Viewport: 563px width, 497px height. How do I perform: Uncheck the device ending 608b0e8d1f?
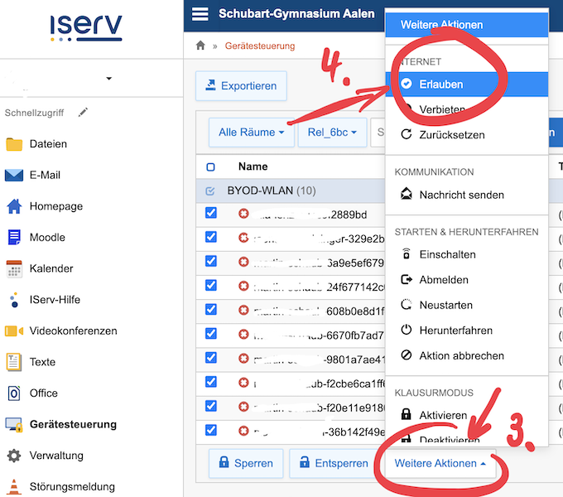point(211,310)
